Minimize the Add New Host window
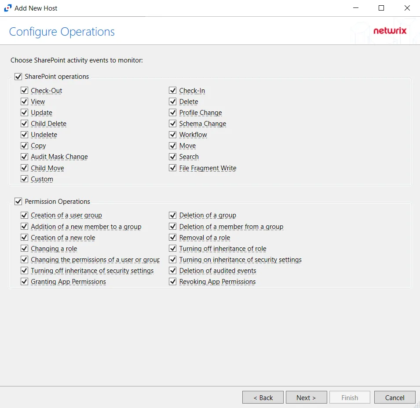The height and width of the screenshot is (408, 420). (x=356, y=8)
